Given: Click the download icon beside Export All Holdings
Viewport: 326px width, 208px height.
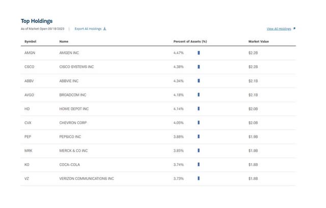Looking at the screenshot, I should tap(104, 28).
